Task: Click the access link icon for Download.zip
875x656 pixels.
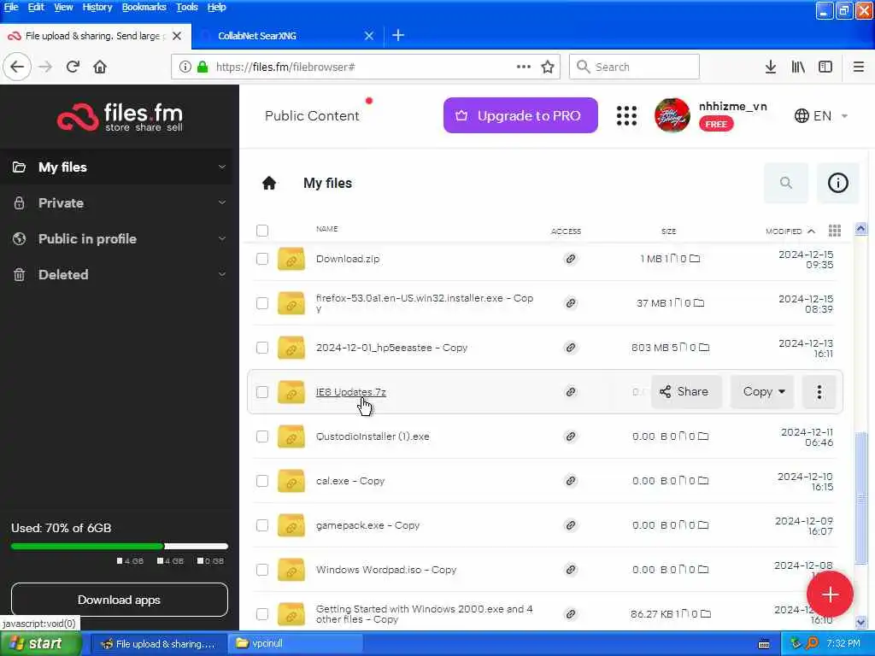Action: [x=570, y=259]
